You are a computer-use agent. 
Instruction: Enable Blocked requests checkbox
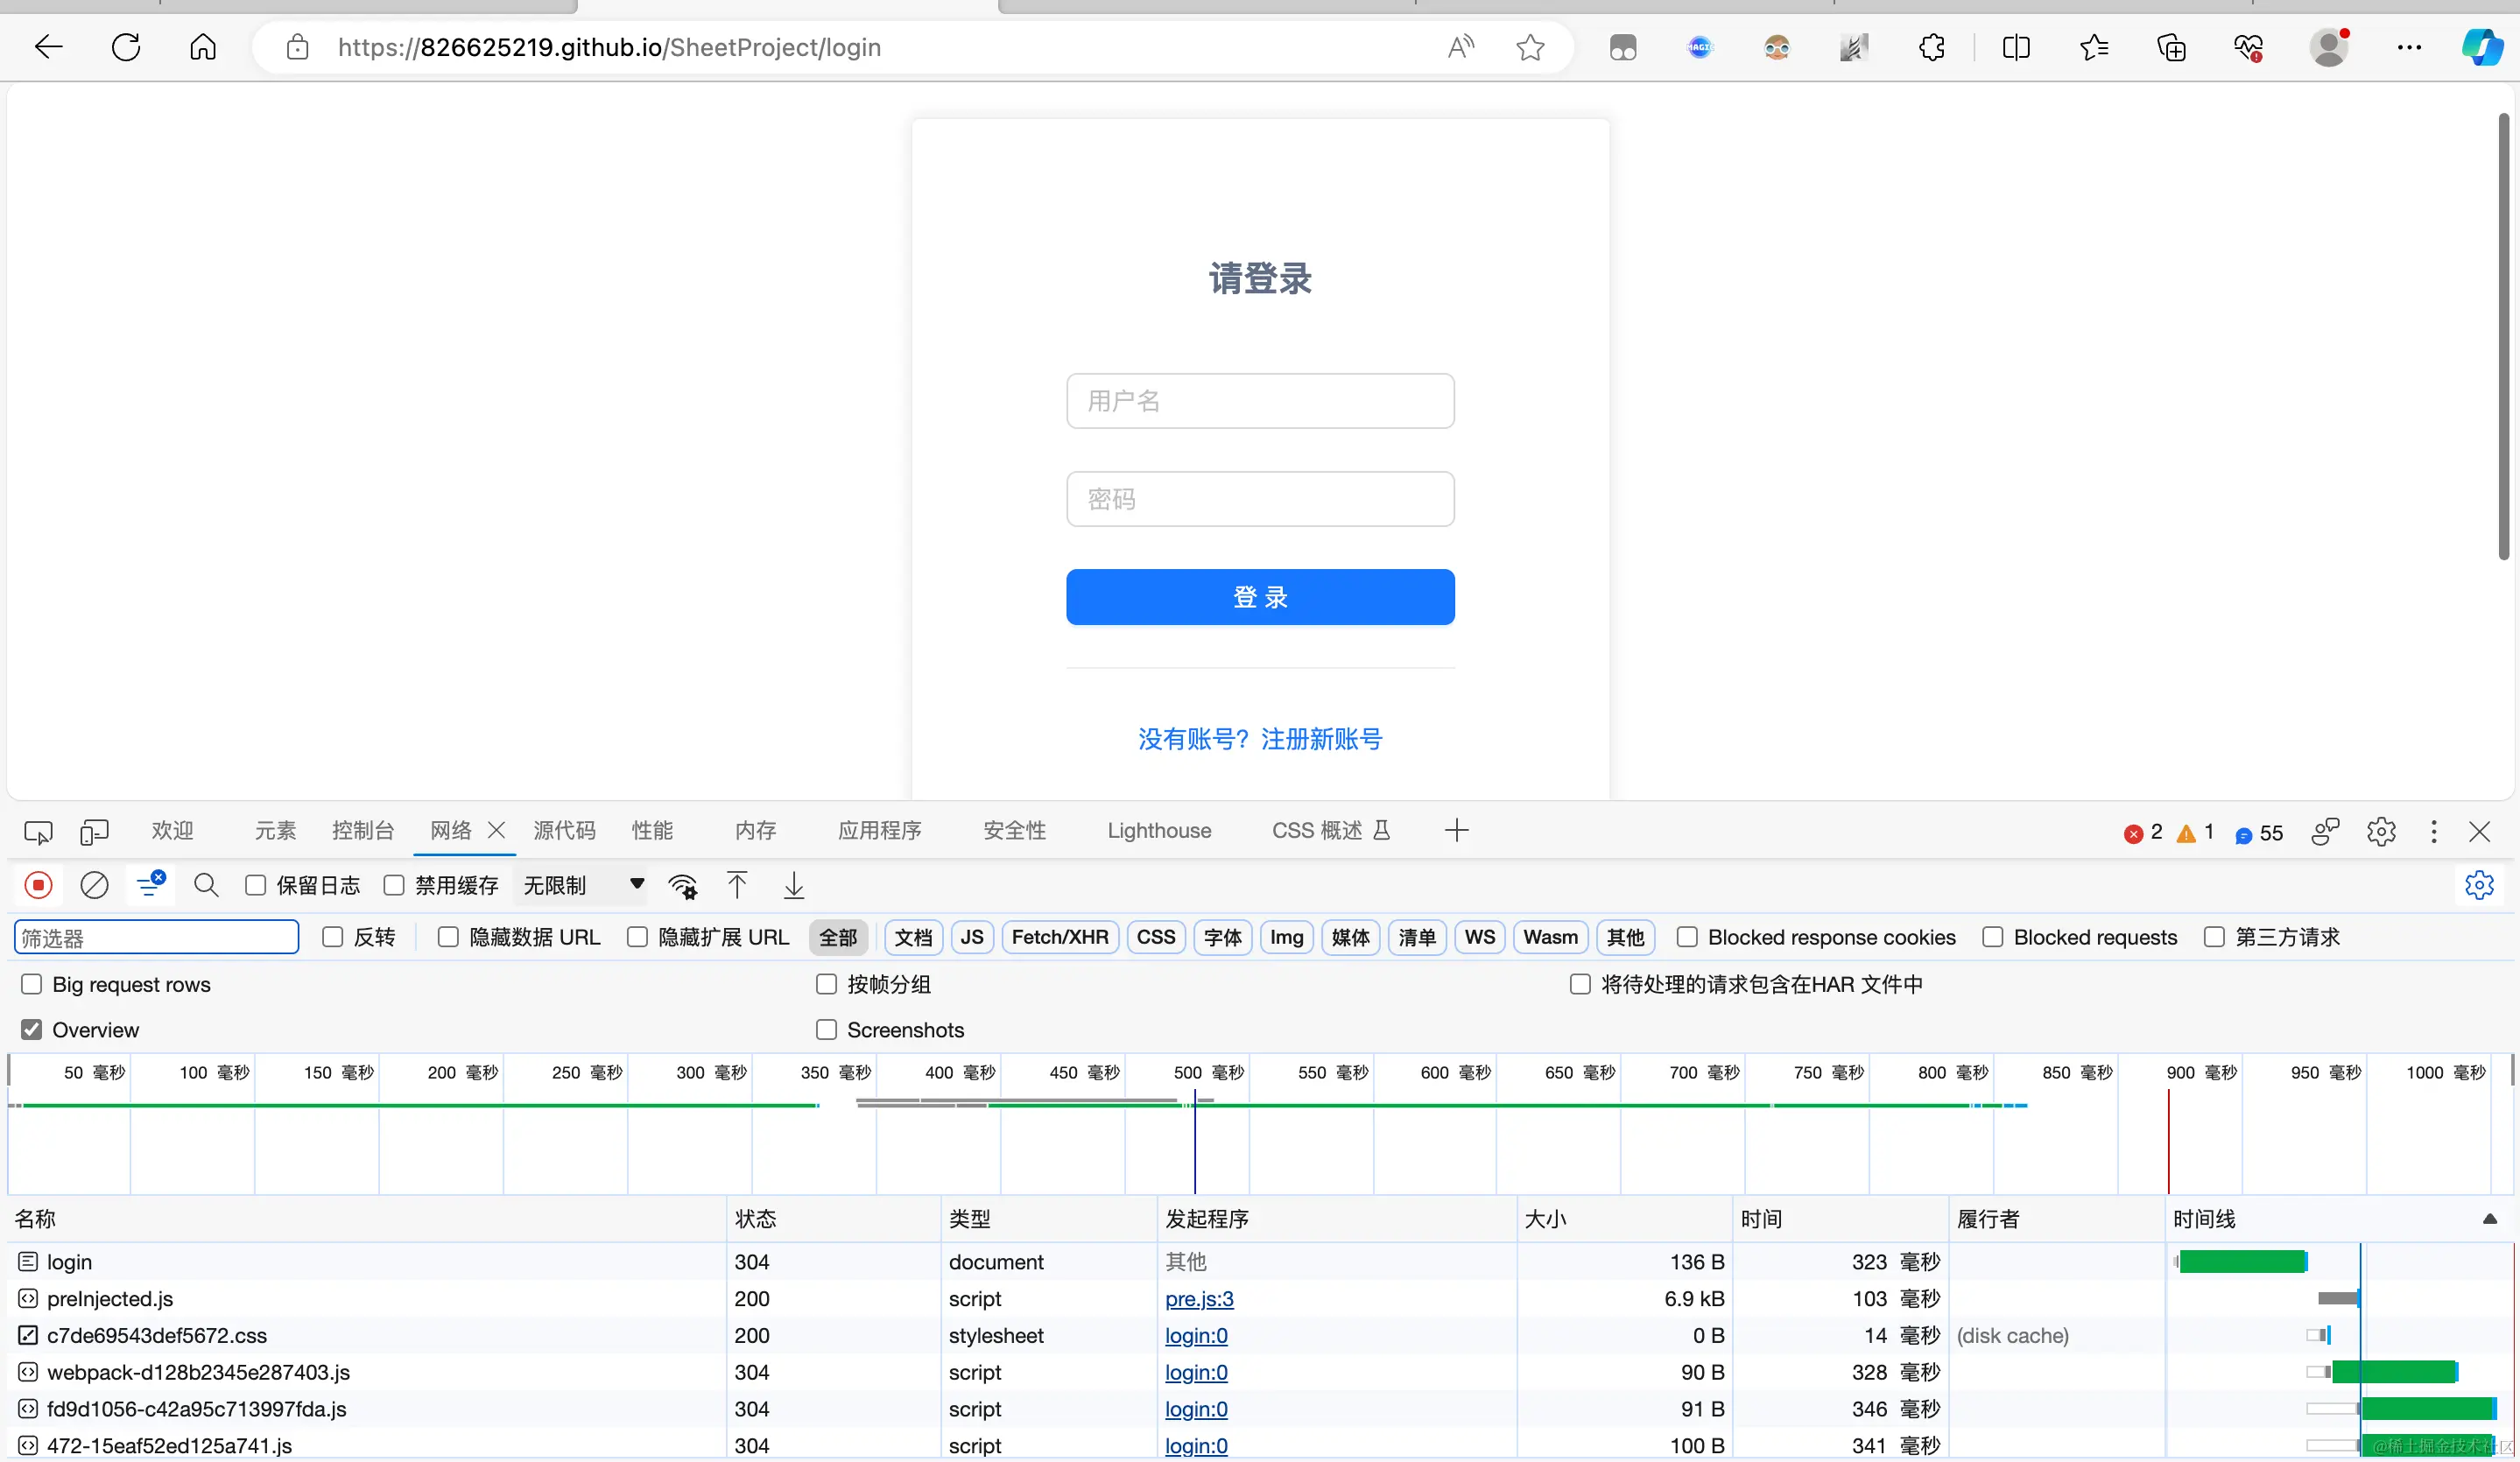(x=1993, y=937)
